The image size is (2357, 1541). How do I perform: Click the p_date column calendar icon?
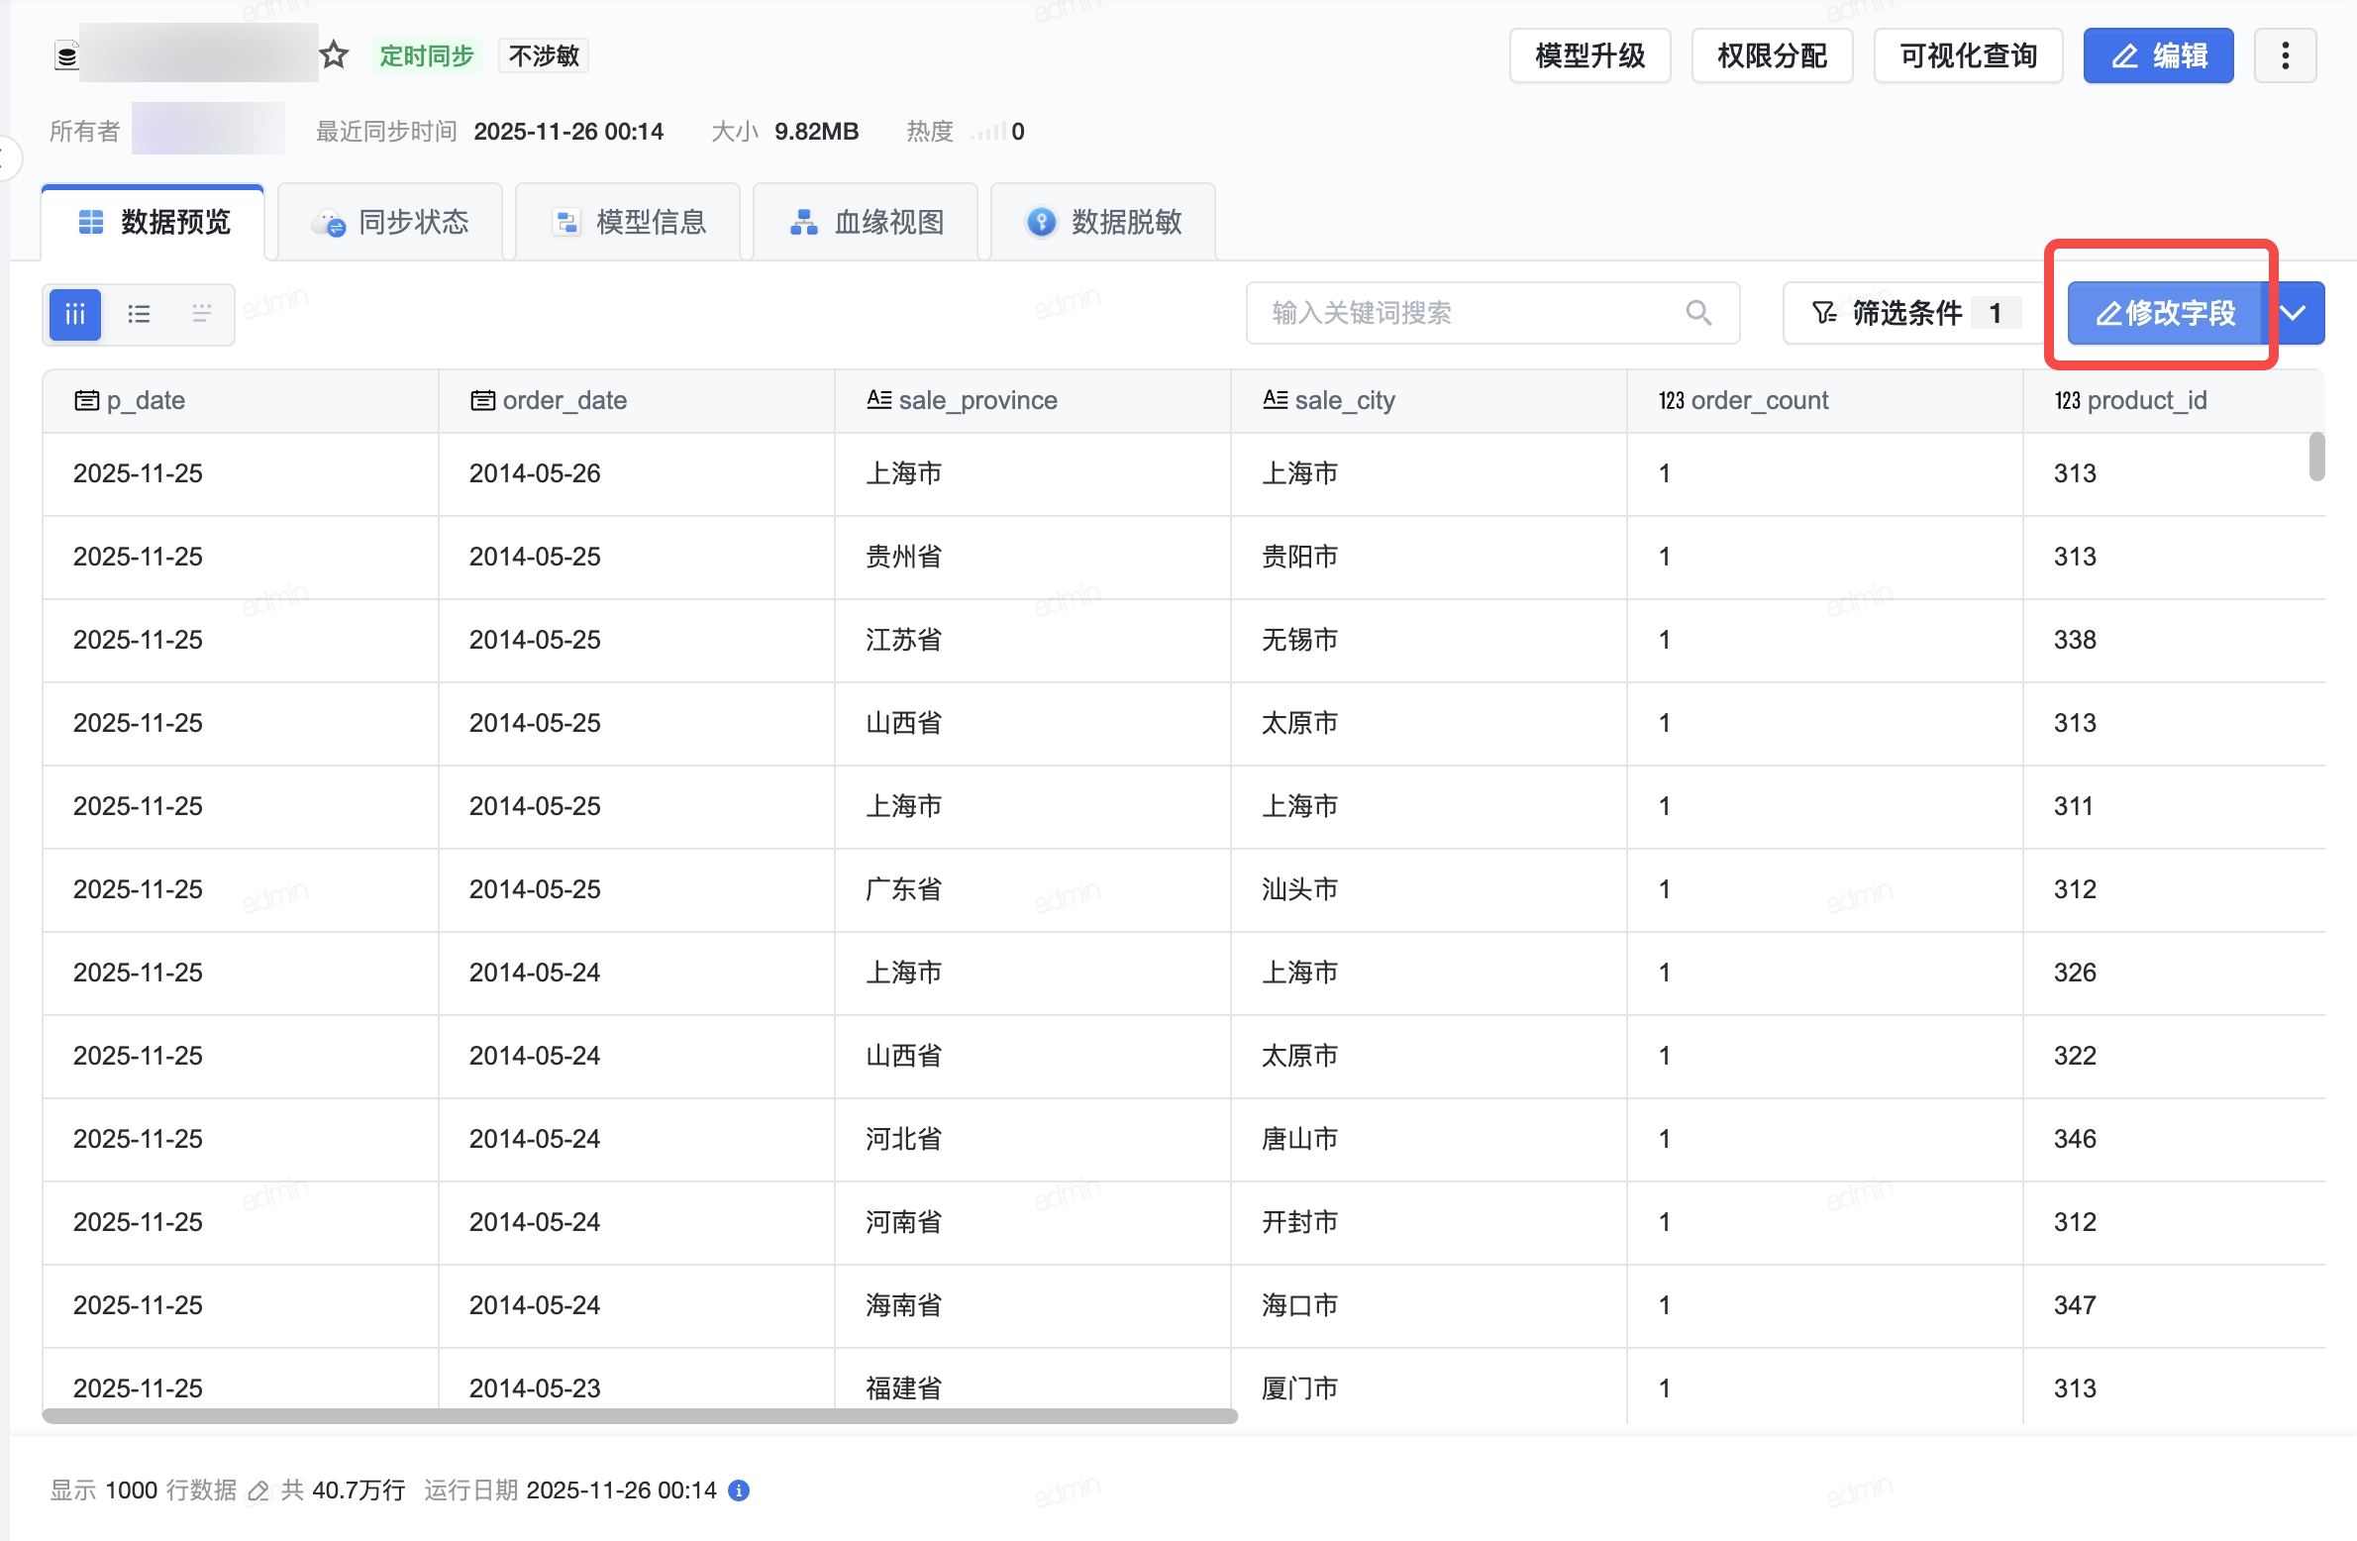point(87,400)
